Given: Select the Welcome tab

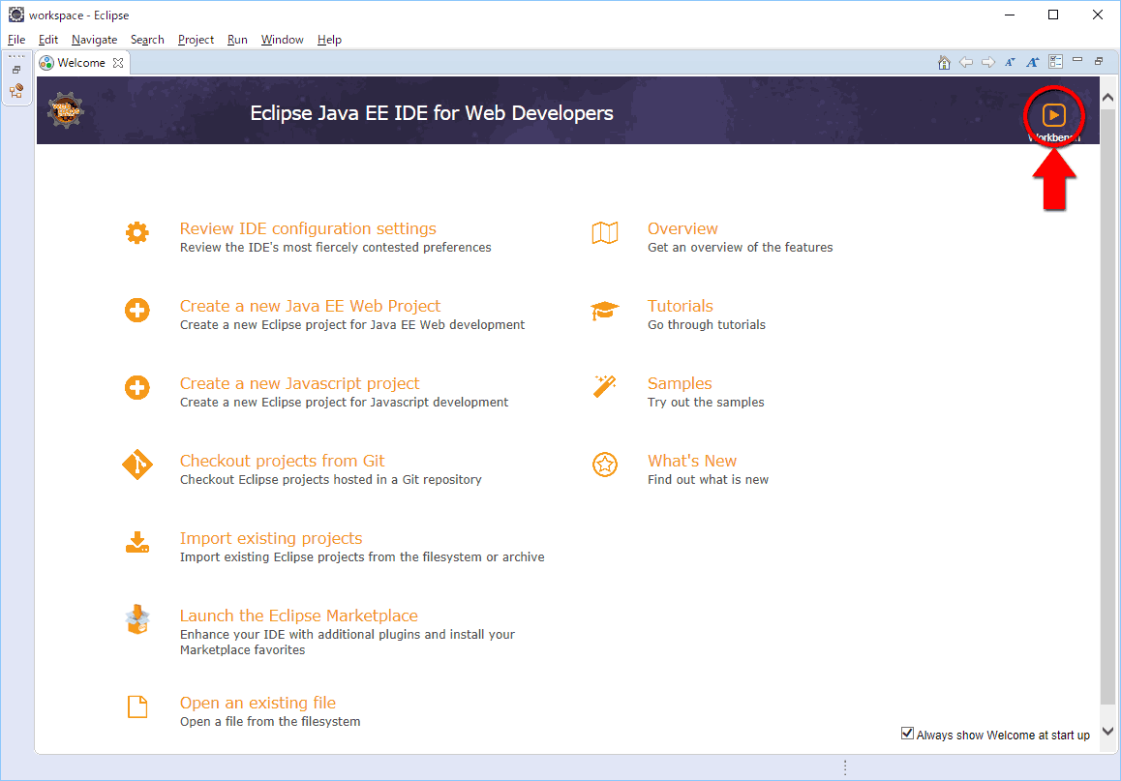Looking at the screenshot, I should pos(81,63).
